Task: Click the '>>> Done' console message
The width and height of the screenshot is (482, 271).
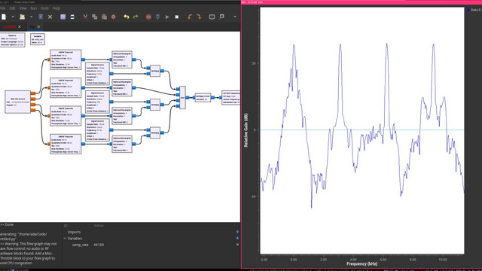Action: pos(7,224)
